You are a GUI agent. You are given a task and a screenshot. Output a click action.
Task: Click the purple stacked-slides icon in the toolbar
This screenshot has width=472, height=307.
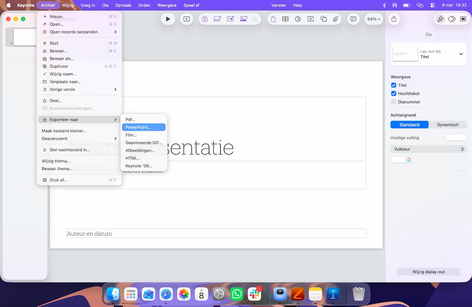205,19
